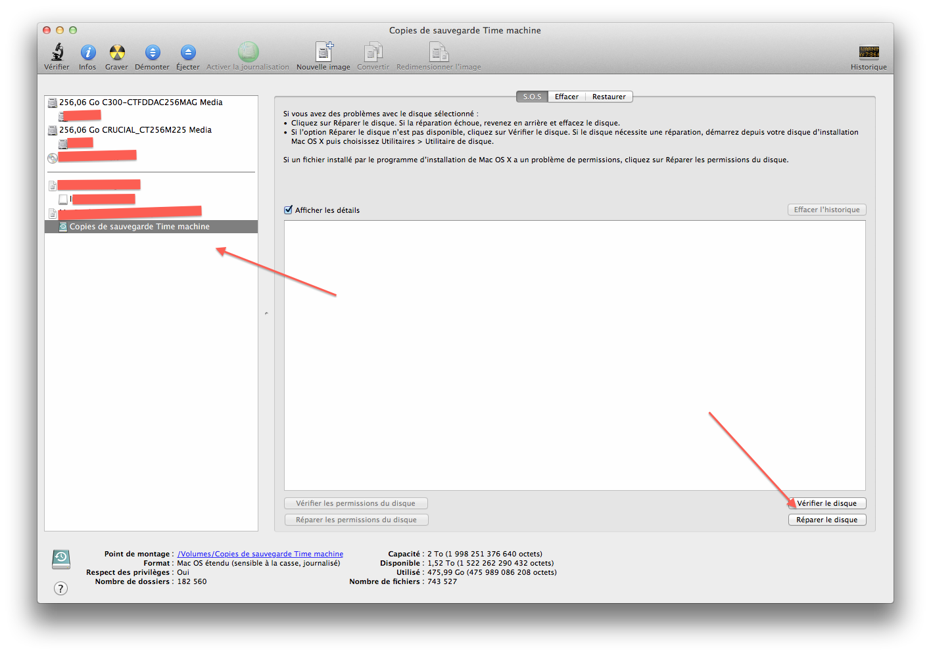Click the help question mark button
The height and width of the screenshot is (655, 931).
tap(60, 589)
